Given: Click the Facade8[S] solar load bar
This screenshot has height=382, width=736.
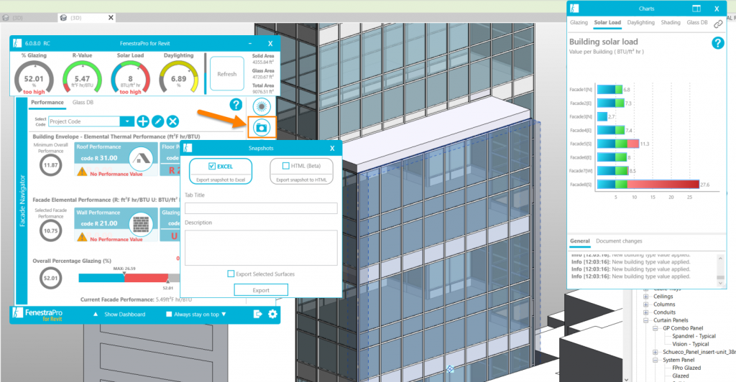Looking at the screenshot, I should pyautogui.click(x=648, y=185).
